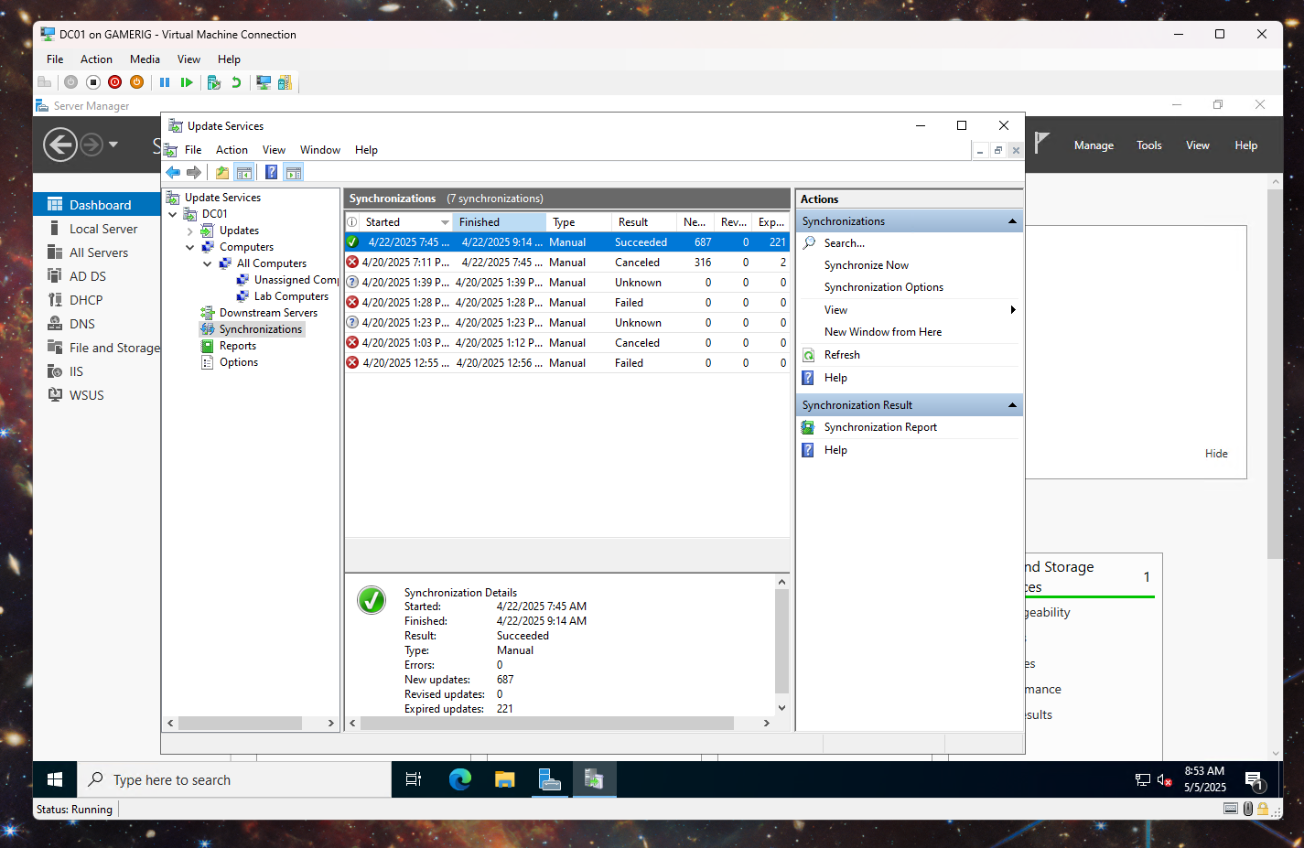Screen dimensions: 1304x848
Task: Expand the Updates tree node
Action: 190,231
